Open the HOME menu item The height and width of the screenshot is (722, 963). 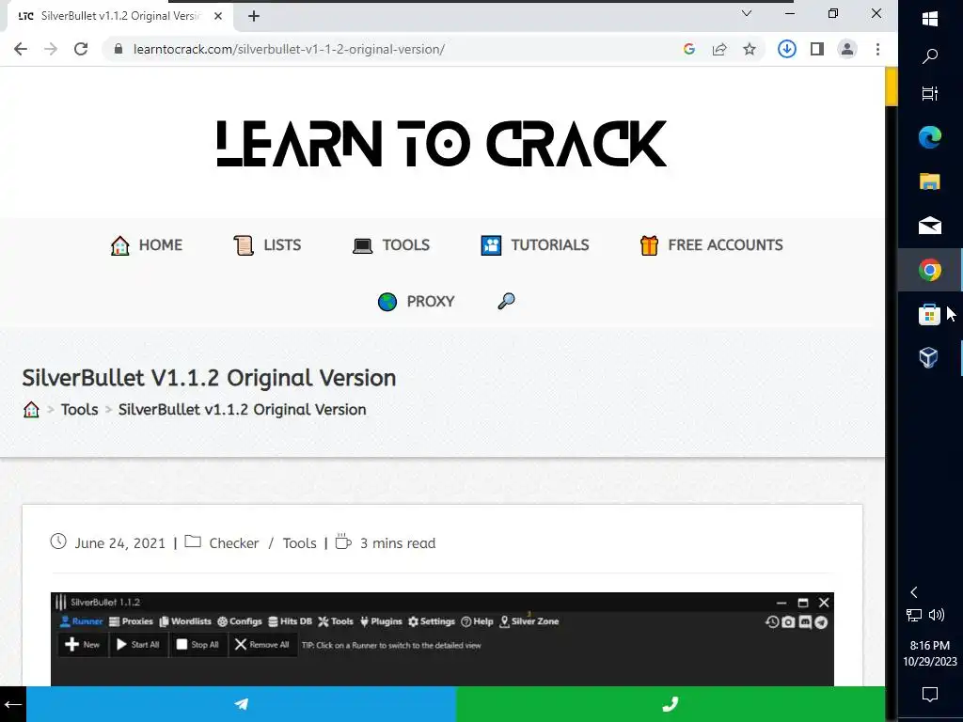[x=146, y=245]
